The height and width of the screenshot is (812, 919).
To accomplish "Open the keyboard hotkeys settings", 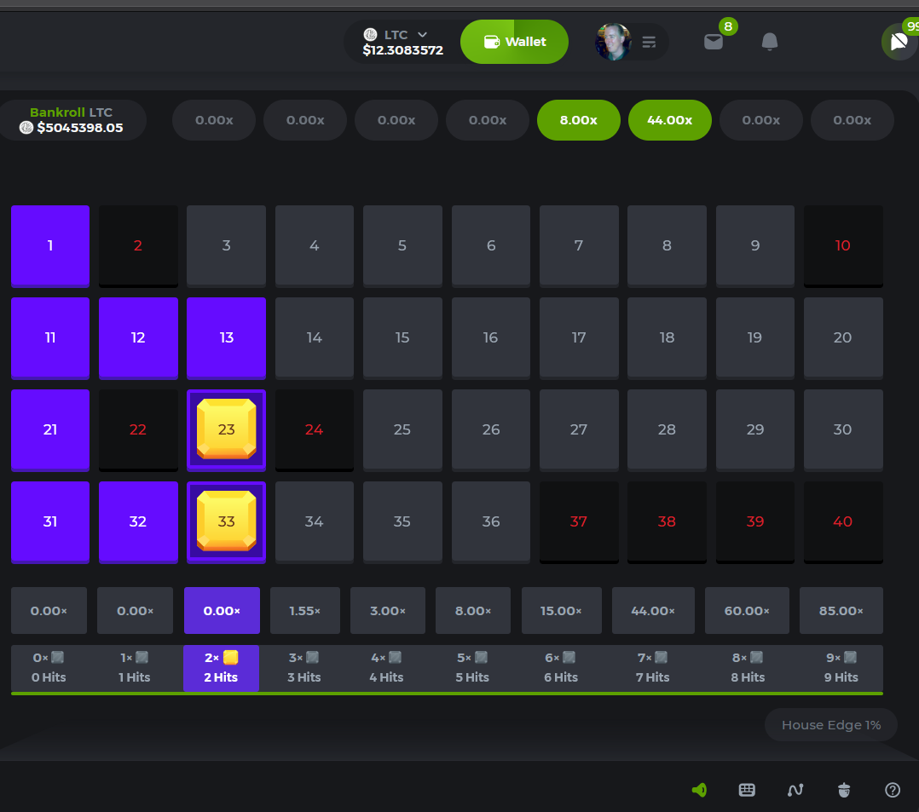I will pos(747,790).
